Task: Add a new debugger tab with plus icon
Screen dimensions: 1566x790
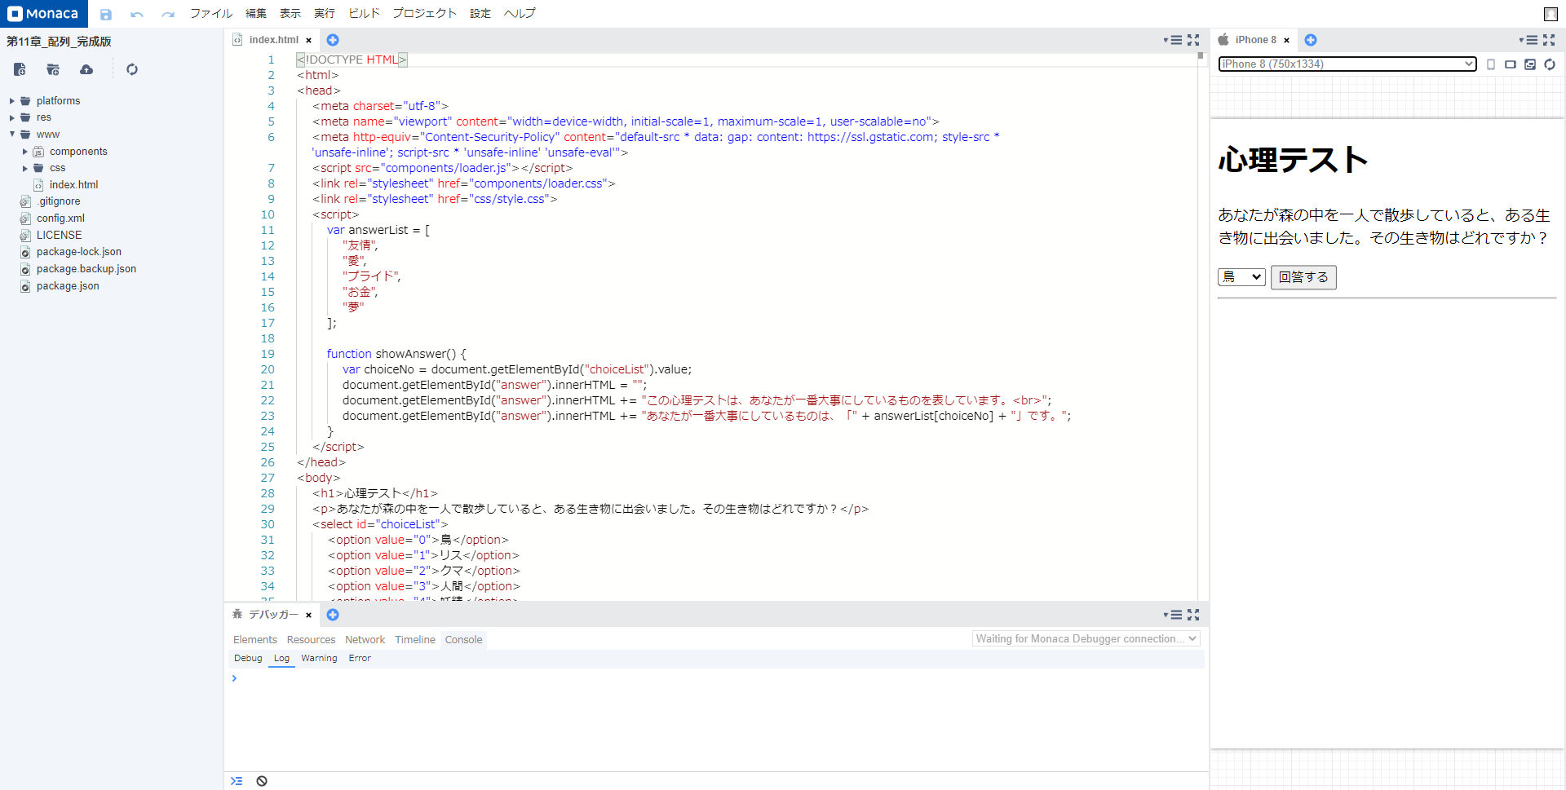Action: (x=333, y=615)
